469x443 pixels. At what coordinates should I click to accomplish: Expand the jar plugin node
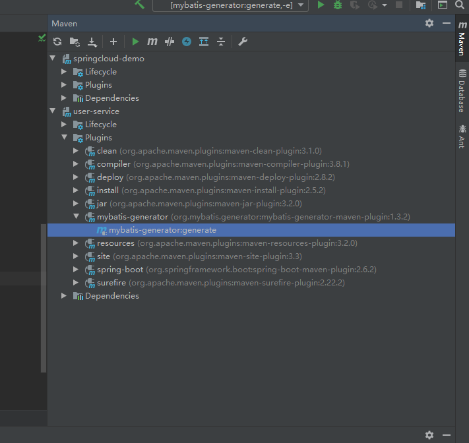(x=76, y=203)
